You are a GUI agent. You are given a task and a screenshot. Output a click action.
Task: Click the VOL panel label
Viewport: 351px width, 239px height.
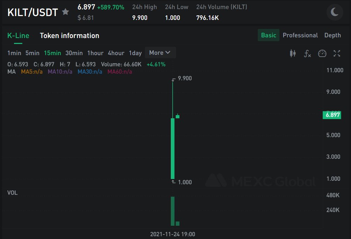12,193
